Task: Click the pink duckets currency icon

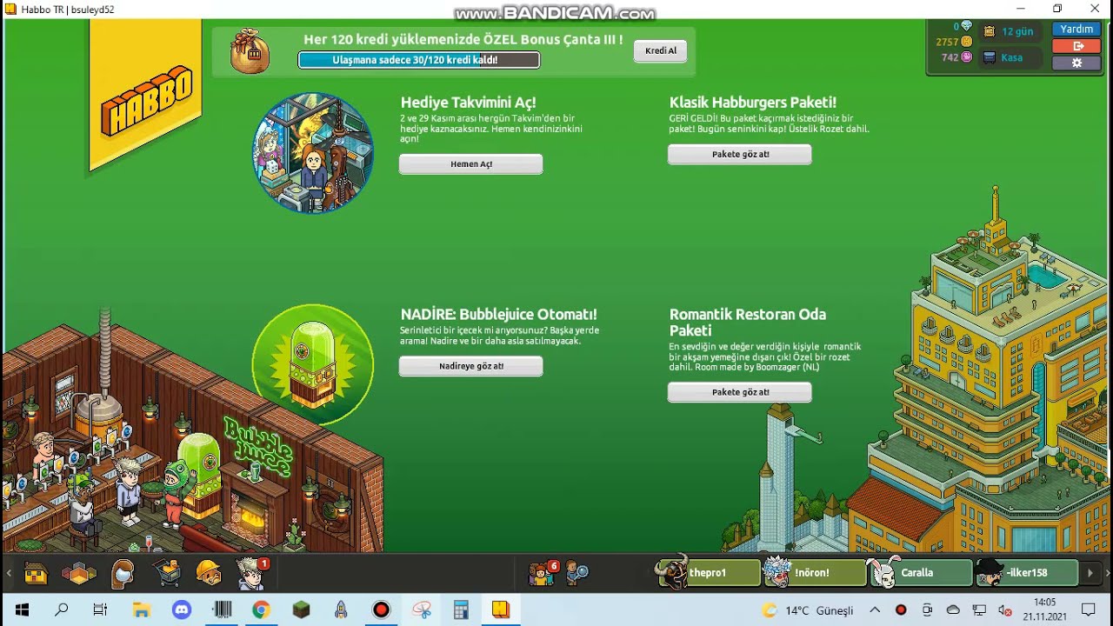Action: click(966, 57)
